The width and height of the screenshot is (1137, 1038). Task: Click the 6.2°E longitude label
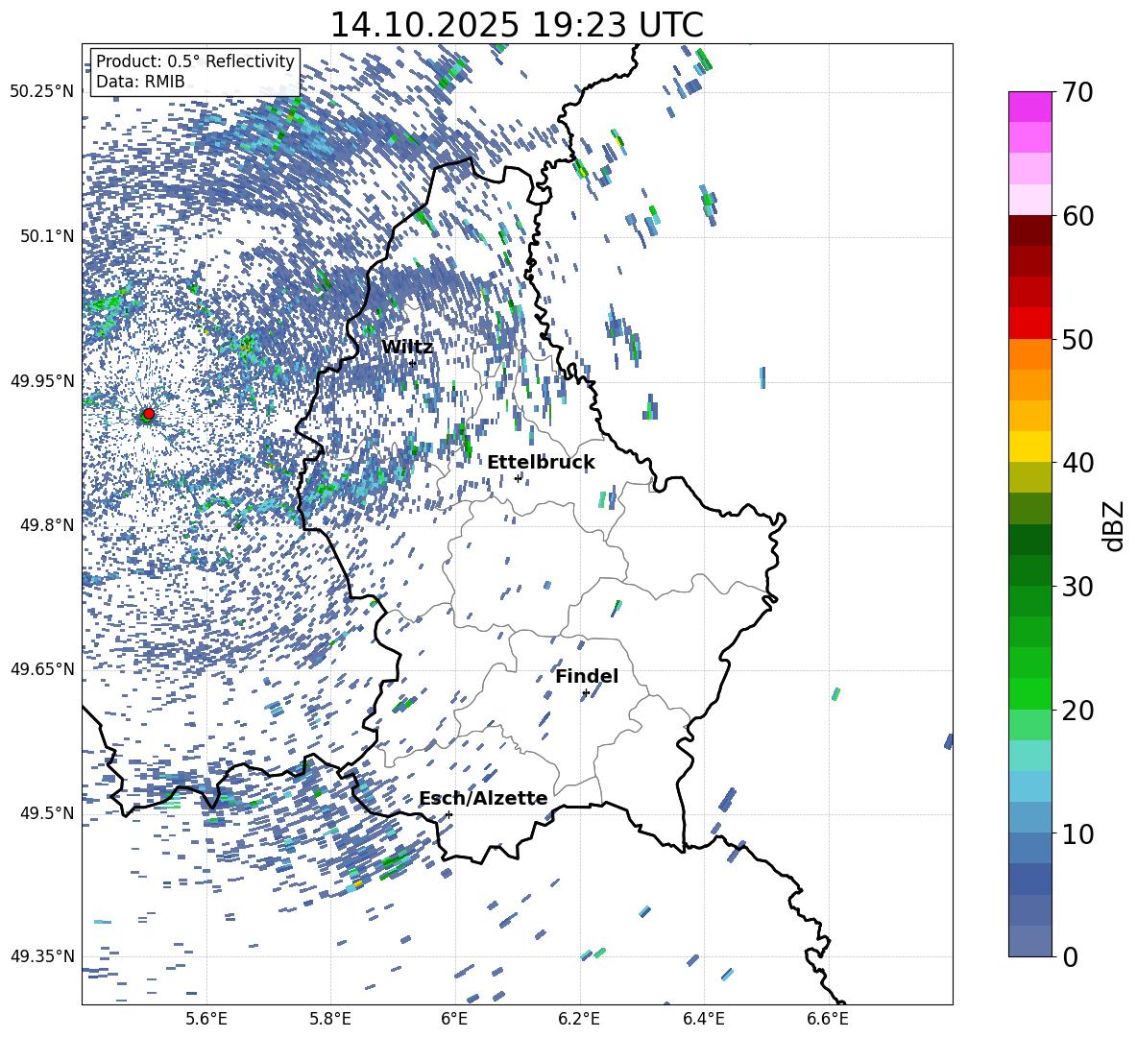[579, 1019]
